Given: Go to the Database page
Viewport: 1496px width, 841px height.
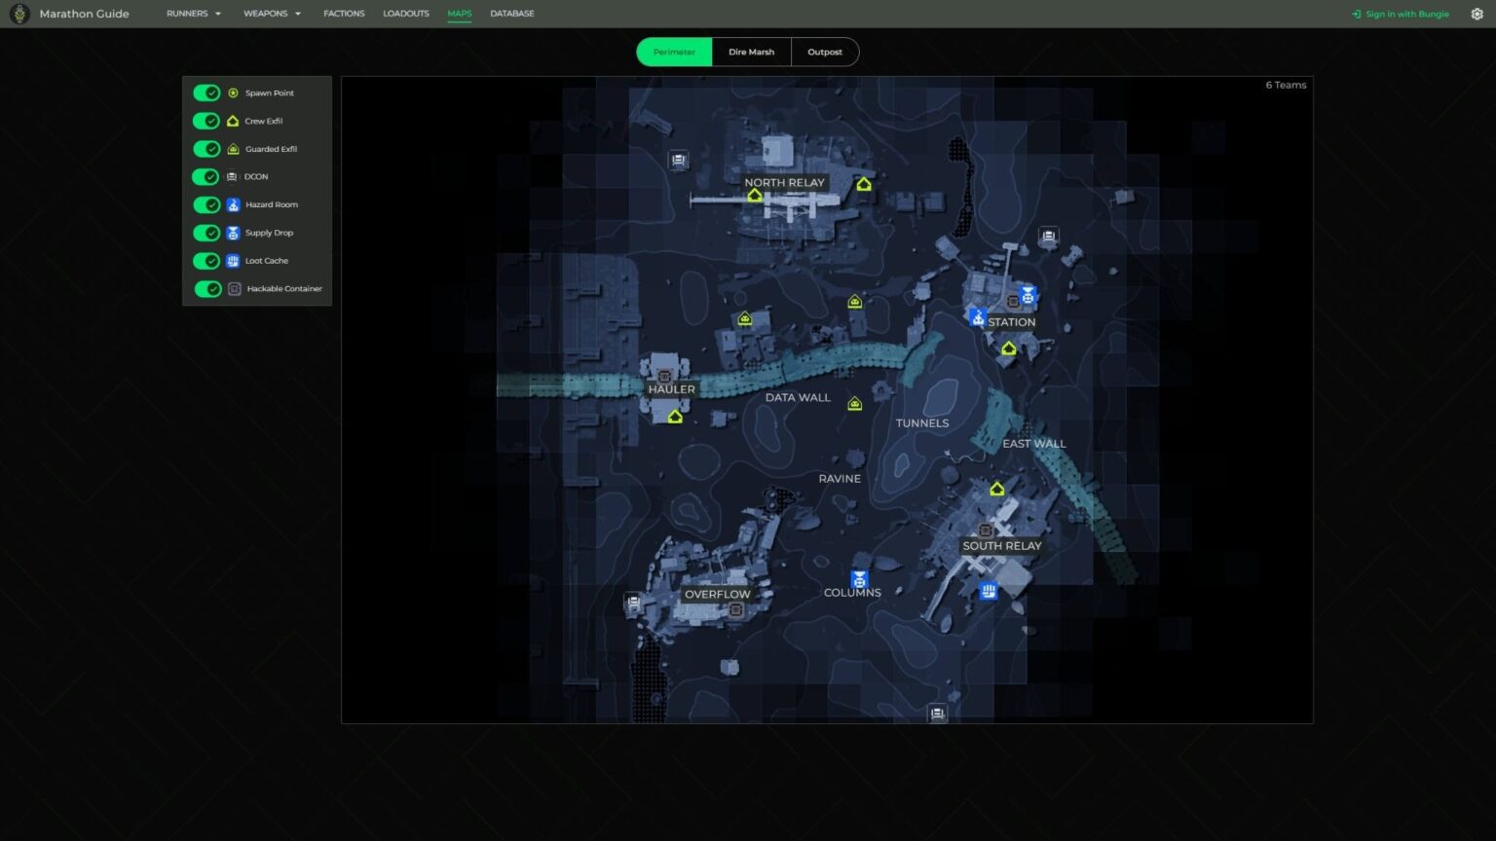Looking at the screenshot, I should point(512,14).
